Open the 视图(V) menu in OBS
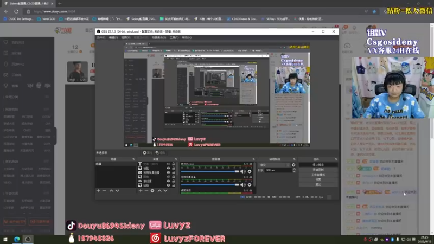Viewport: 434px width, 244px height. coord(126,37)
